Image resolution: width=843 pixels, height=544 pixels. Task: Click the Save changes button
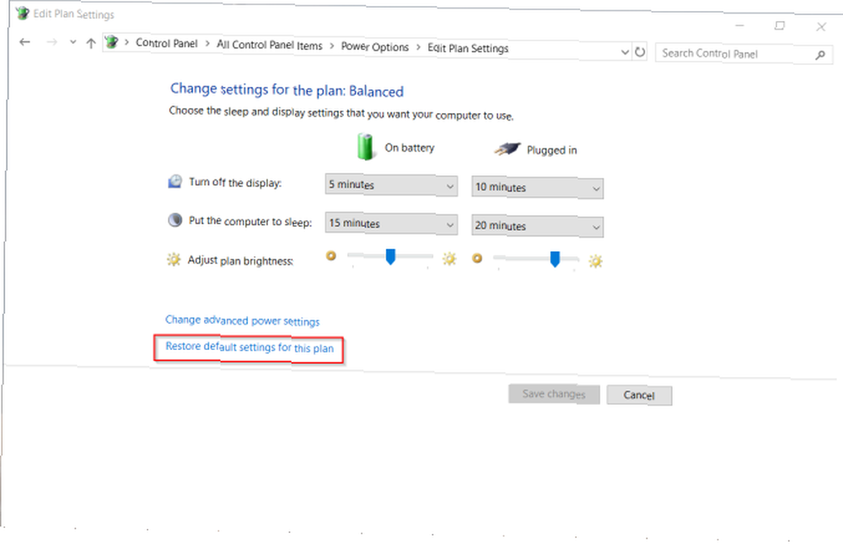coord(554,394)
